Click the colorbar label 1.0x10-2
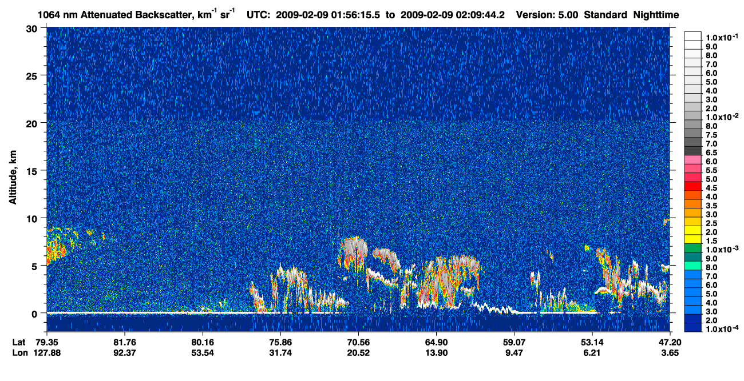The width and height of the screenshot is (744, 381). (721, 116)
